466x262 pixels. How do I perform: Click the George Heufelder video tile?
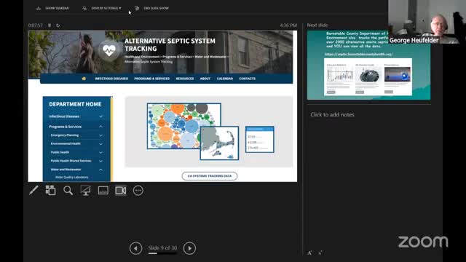pos(427,22)
